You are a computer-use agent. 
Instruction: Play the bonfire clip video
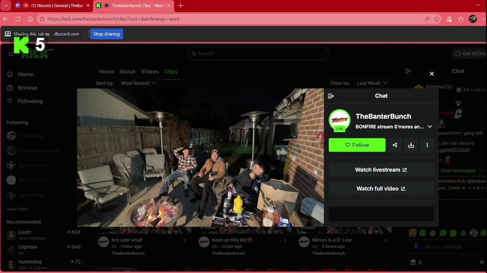[200, 157]
